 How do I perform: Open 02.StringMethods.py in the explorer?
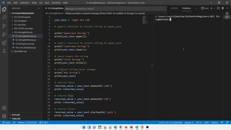[26, 40]
